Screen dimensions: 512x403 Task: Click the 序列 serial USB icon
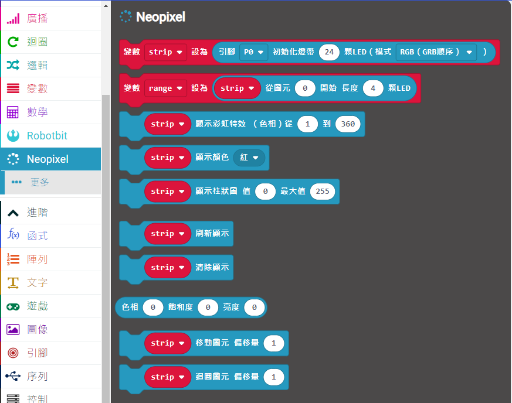[x=13, y=377]
